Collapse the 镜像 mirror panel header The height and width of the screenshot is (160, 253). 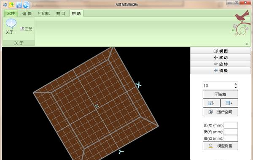pos(221,71)
